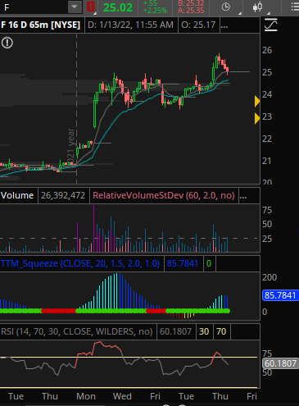Image resolution: width=299 pixels, height=406 pixels.
Task: Click the Volume study label
Action: pyautogui.click(x=17, y=195)
